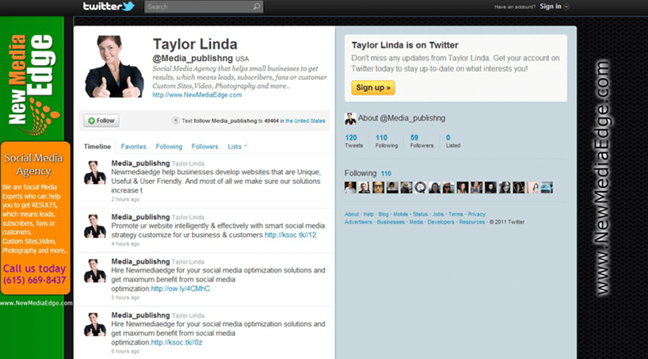Open the 120 Tweets count
This screenshot has width=648, height=359.
tap(353, 141)
